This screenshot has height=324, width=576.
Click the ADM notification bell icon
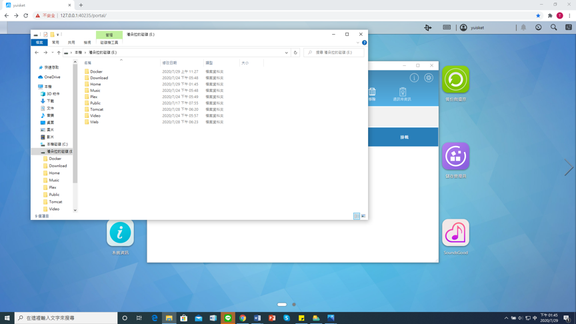pos(523,27)
